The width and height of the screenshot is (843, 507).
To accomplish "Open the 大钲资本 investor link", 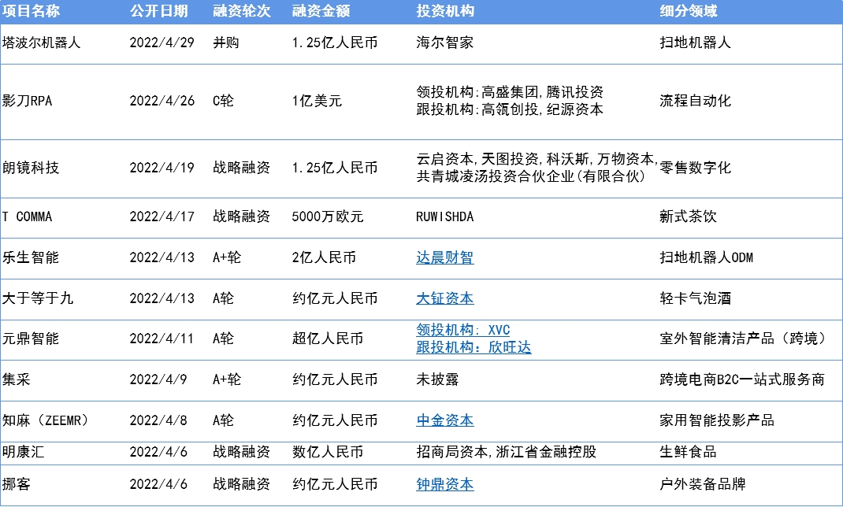I will click(x=444, y=298).
